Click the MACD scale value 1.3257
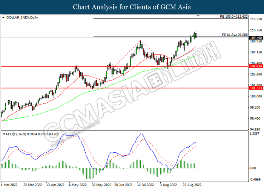 point(255,133)
